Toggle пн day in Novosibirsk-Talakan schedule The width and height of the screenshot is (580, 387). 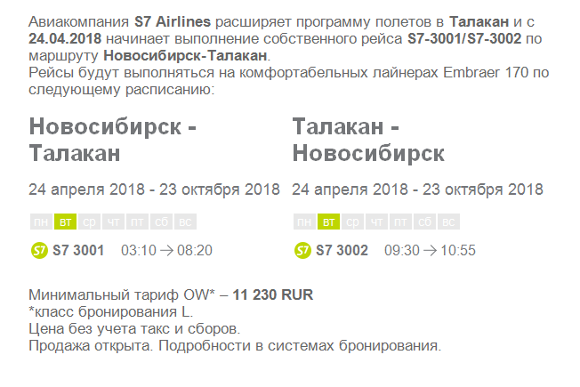(x=41, y=222)
